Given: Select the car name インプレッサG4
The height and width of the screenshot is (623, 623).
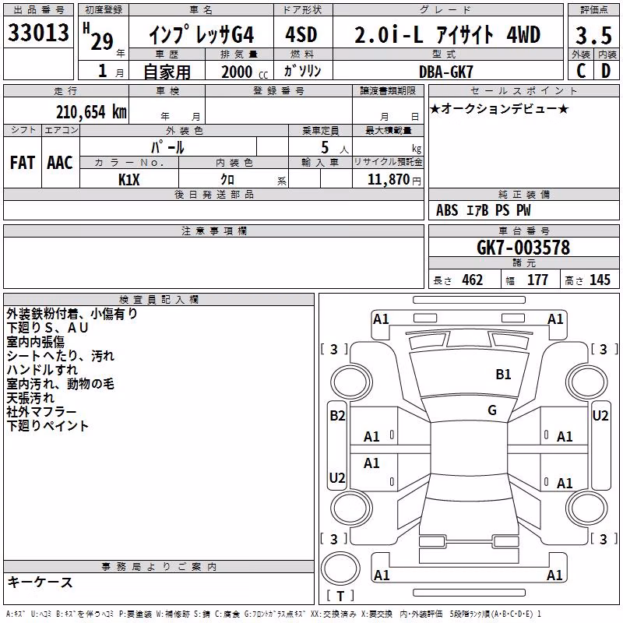Looking at the screenshot, I should click(202, 35).
